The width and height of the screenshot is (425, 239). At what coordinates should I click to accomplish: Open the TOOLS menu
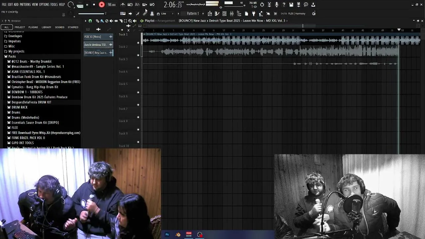pyautogui.click(x=54, y=5)
